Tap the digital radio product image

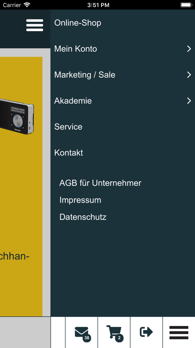click(x=17, y=116)
